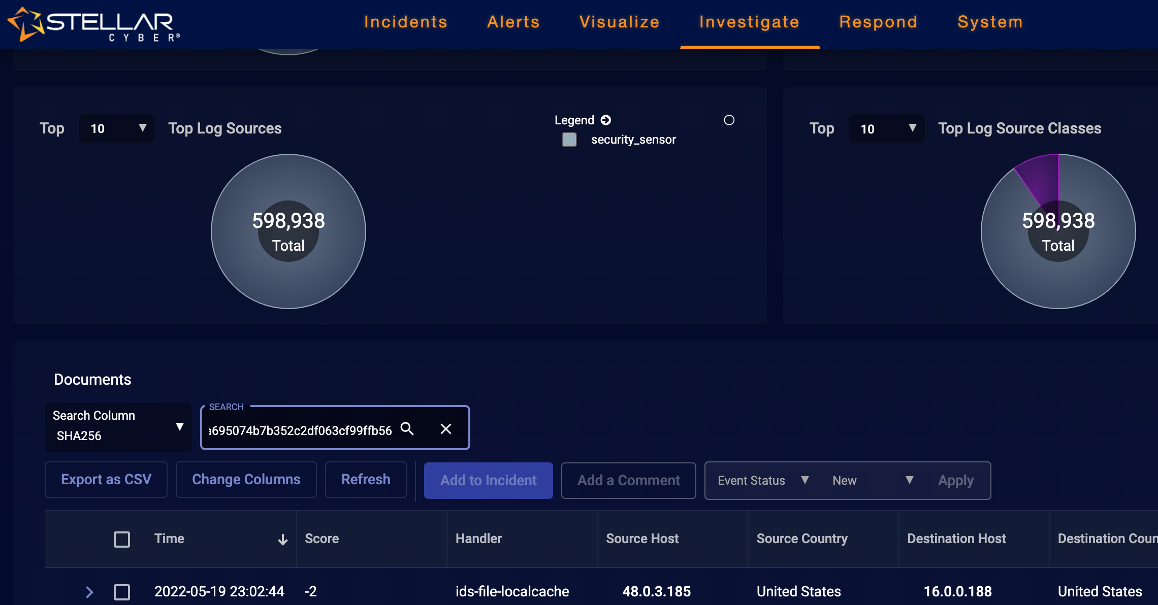Click the Change Columns button
This screenshot has height=605, width=1158.
tap(246, 480)
